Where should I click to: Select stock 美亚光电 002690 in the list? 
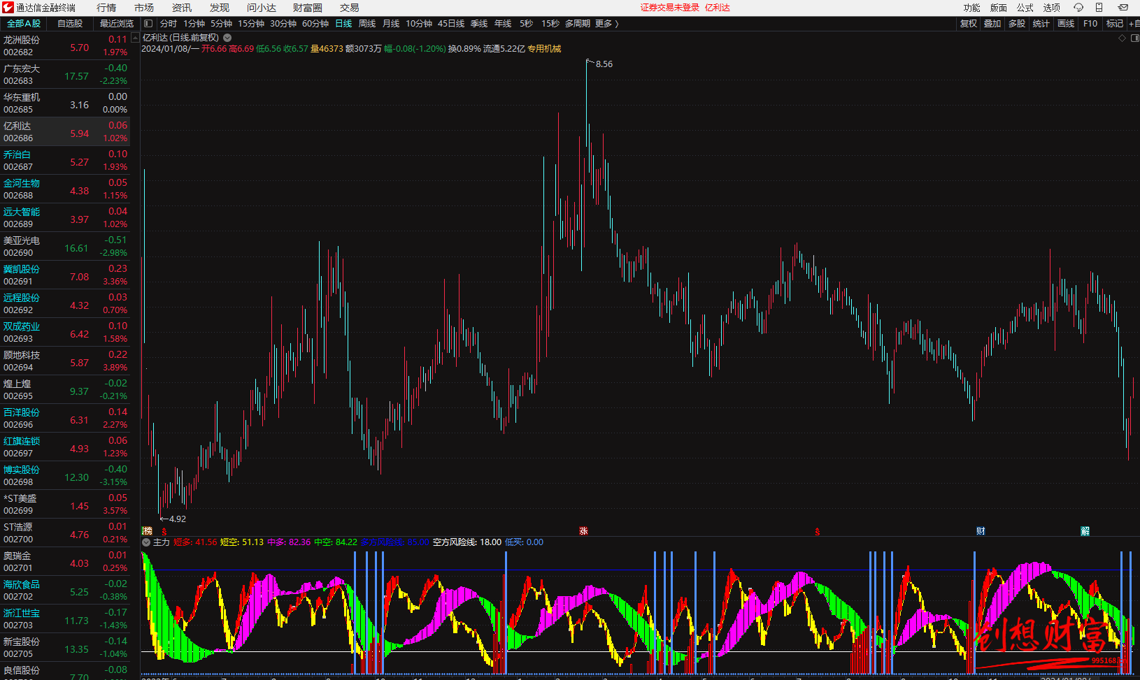(x=66, y=247)
